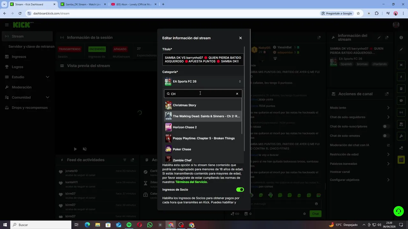Filter the Feed de actividades list
This screenshot has width=408, height=229.
[125, 160]
